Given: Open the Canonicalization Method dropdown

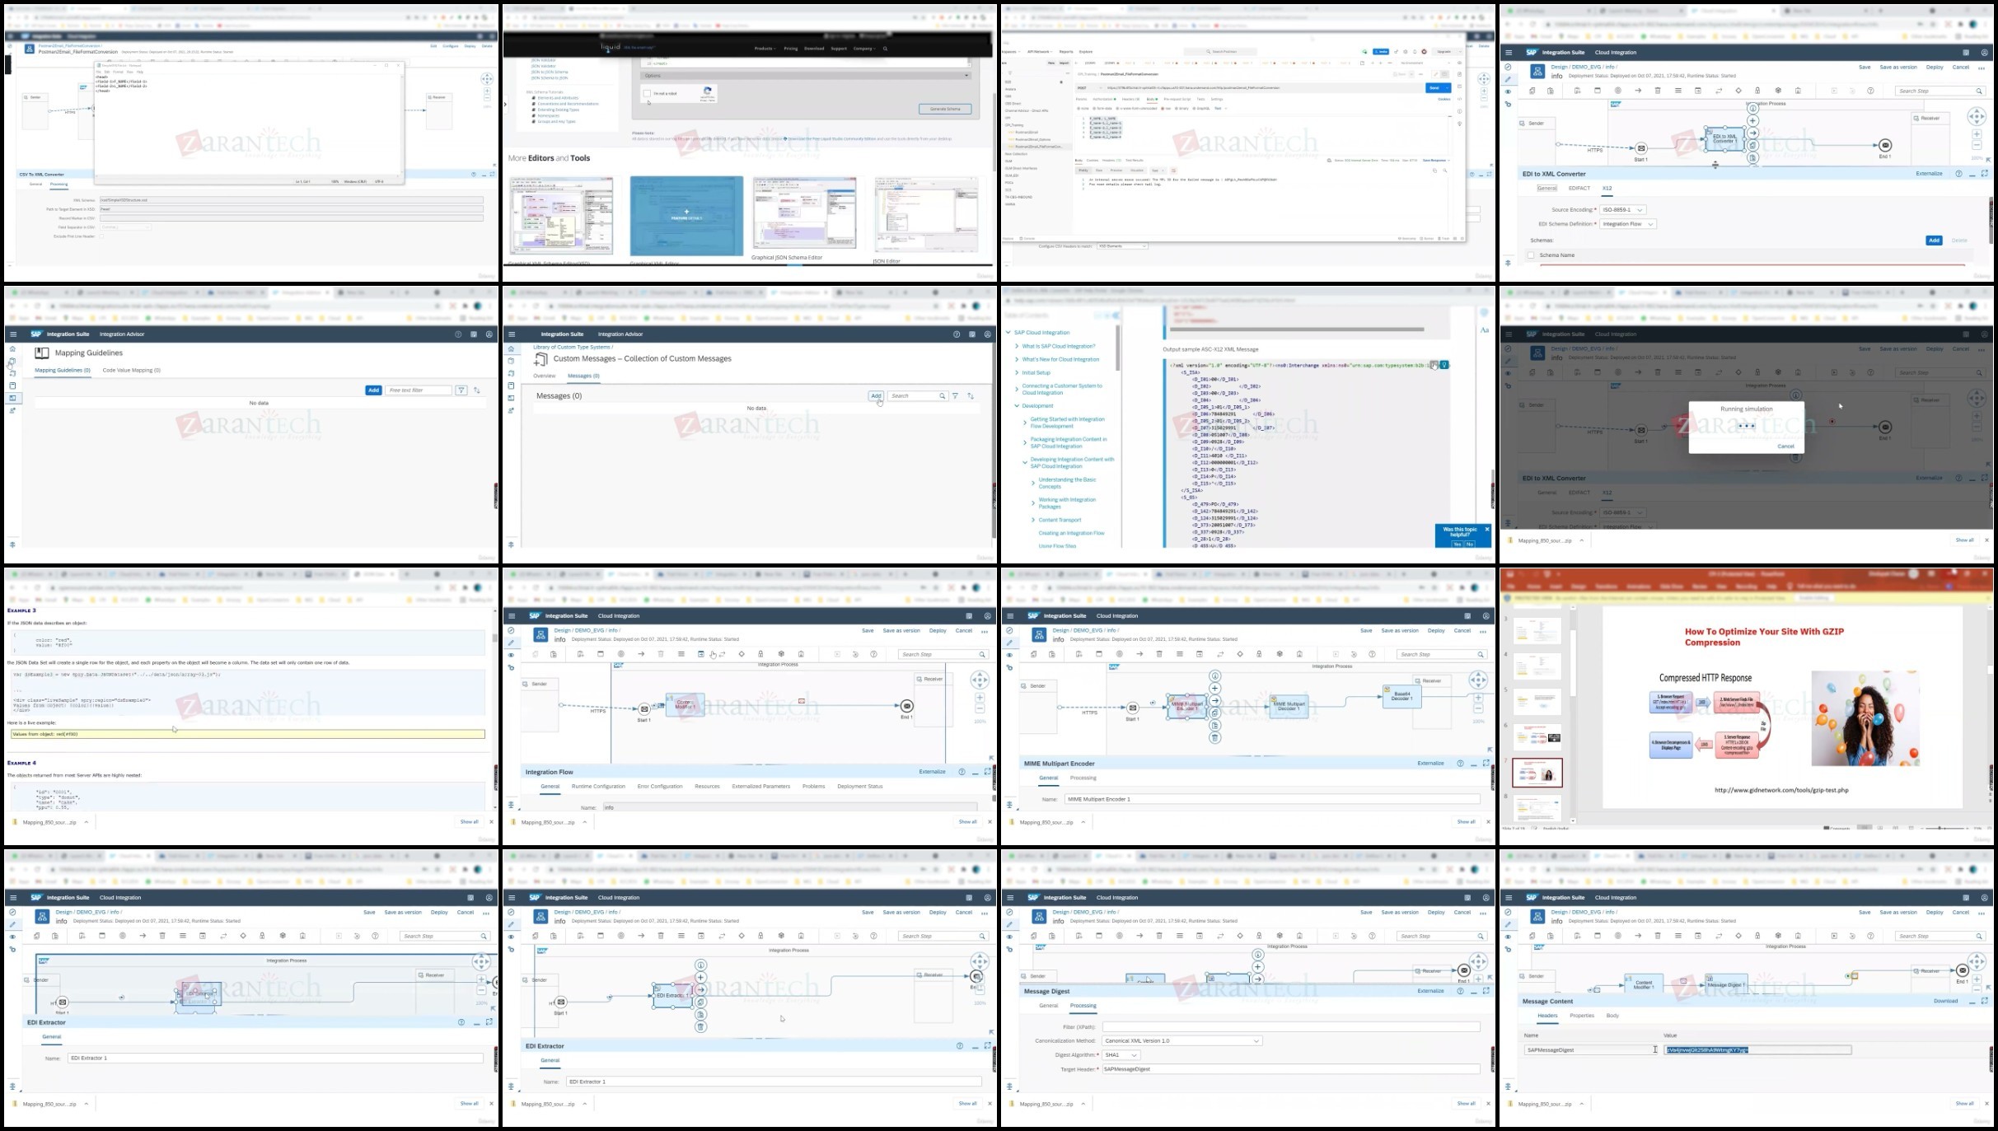Looking at the screenshot, I should click(x=1181, y=1041).
